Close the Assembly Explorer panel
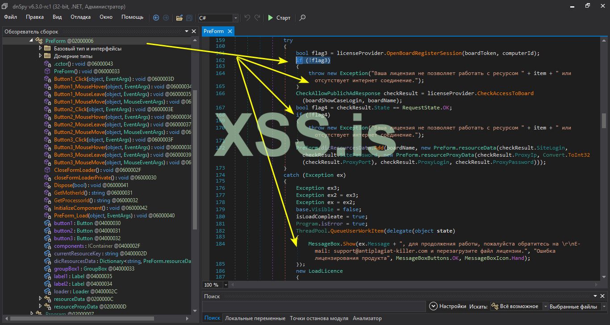The height and width of the screenshot is (325, 610). [194, 32]
